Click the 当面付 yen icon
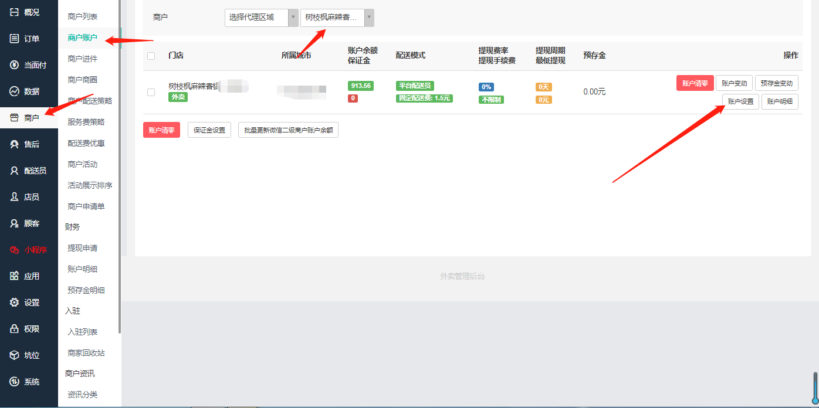Image resolution: width=819 pixels, height=408 pixels. point(15,65)
